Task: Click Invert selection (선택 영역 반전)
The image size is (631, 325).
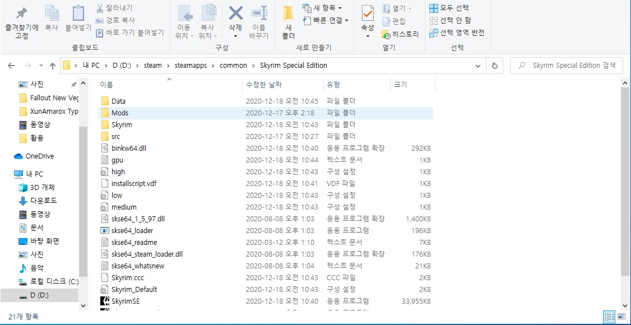Action: coord(457,32)
